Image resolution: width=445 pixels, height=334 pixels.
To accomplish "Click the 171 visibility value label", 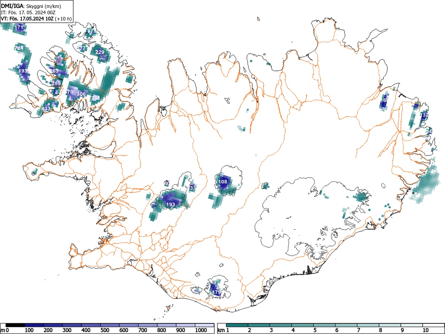I will coord(19,28).
